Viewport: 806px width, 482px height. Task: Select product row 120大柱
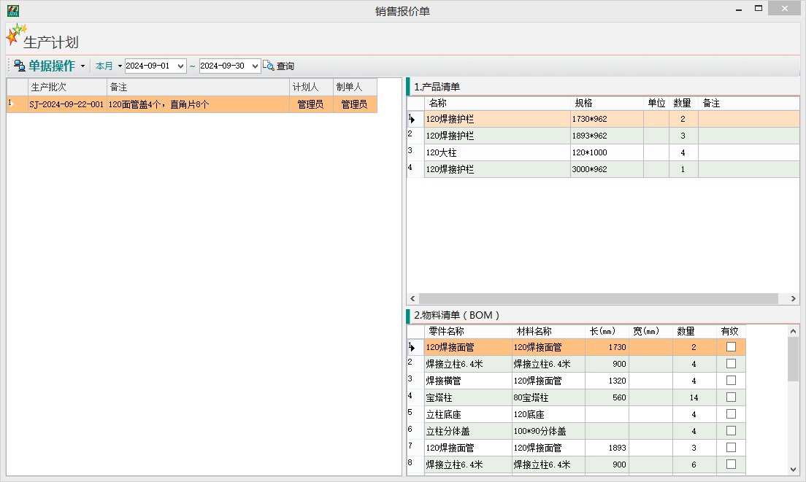(603, 152)
